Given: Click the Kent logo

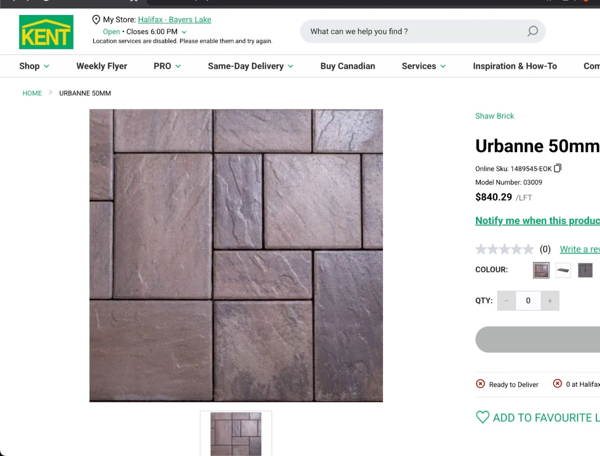Looking at the screenshot, I should 46,32.
